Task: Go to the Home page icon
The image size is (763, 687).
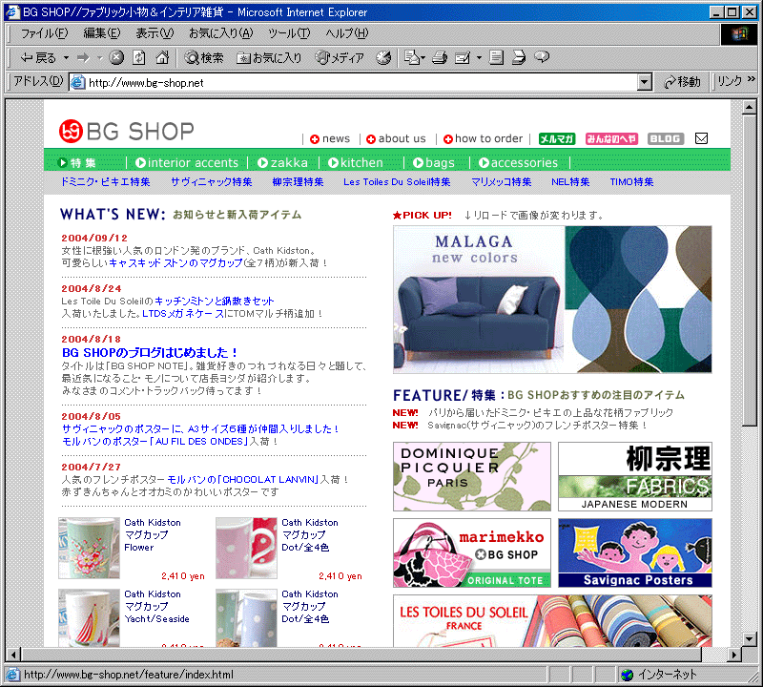Action: click(162, 58)
